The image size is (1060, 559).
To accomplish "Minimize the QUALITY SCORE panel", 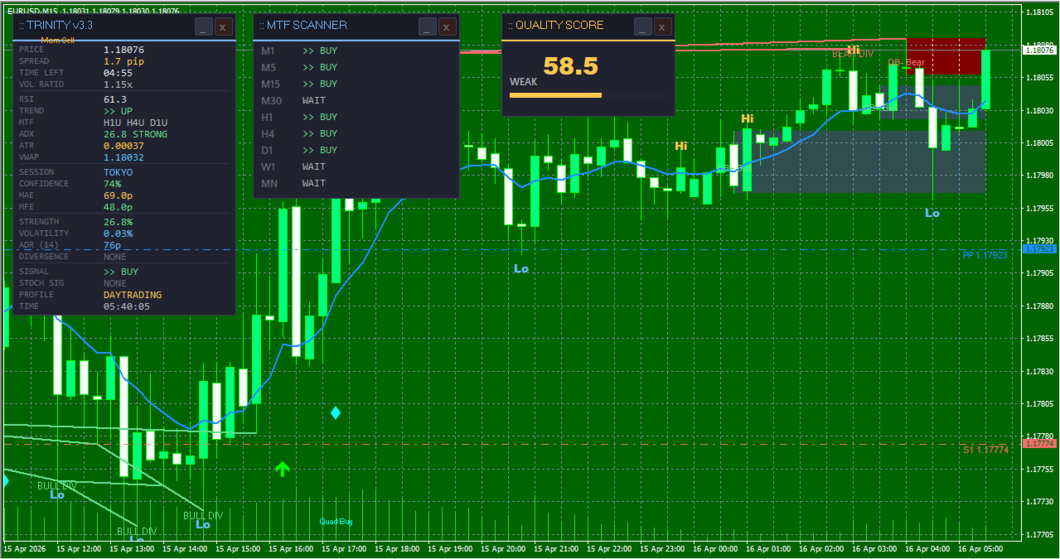I will coord(643,27).
